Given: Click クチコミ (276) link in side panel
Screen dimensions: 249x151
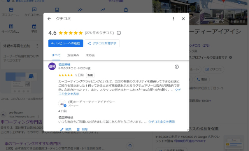Looking at the screenshot, I should click(x=199, y=46).
